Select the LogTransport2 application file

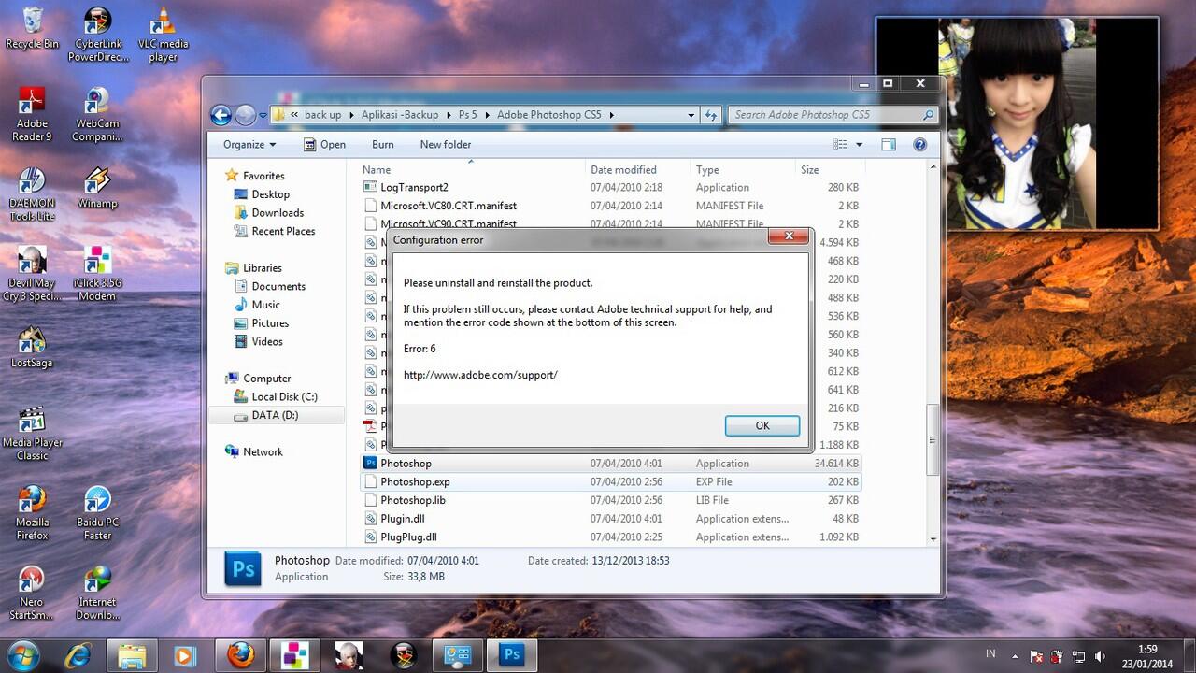[x=610, y=188]
